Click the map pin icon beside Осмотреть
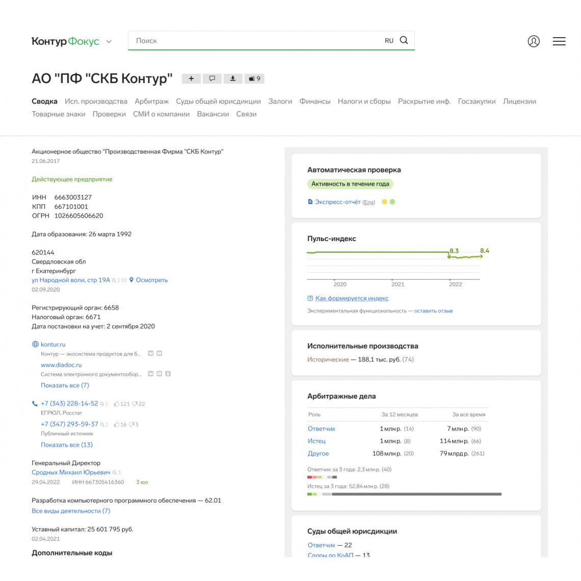Viewport: 581px width, 581px height. point(131,280)
